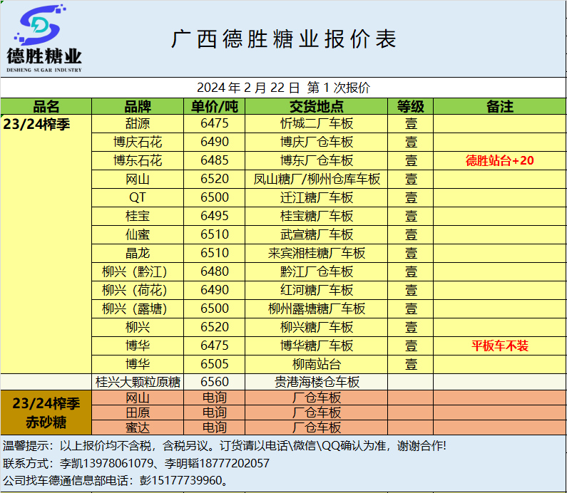Click the 备注 column header

(x=499, y=106)
